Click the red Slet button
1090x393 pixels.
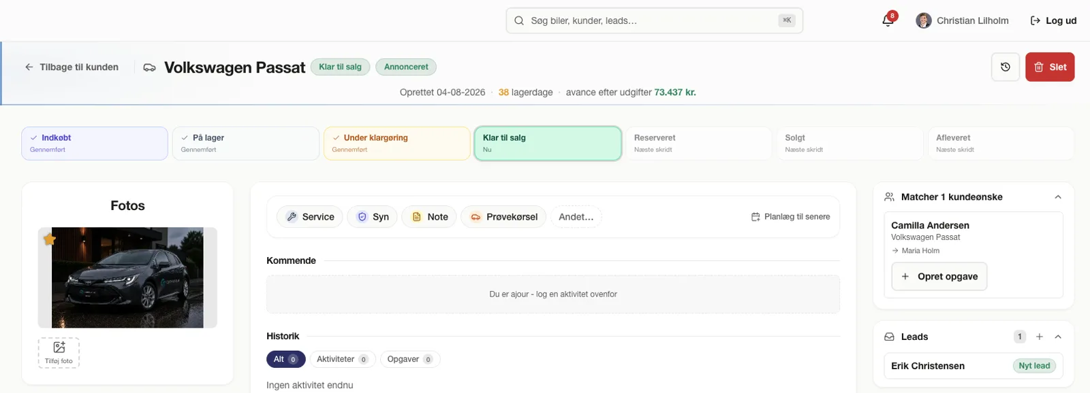click(x=1050, y=67)
